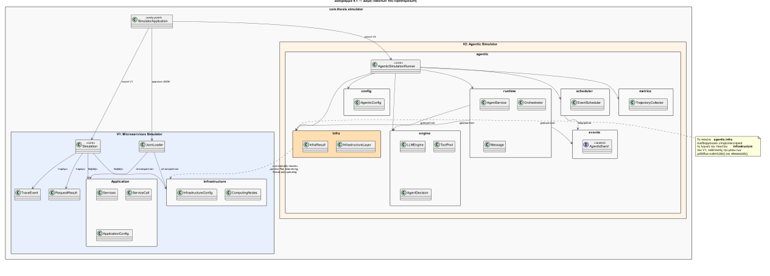Click the 'metrics' package label
Screen dimensions: 770x276
[x=645, y=90]
